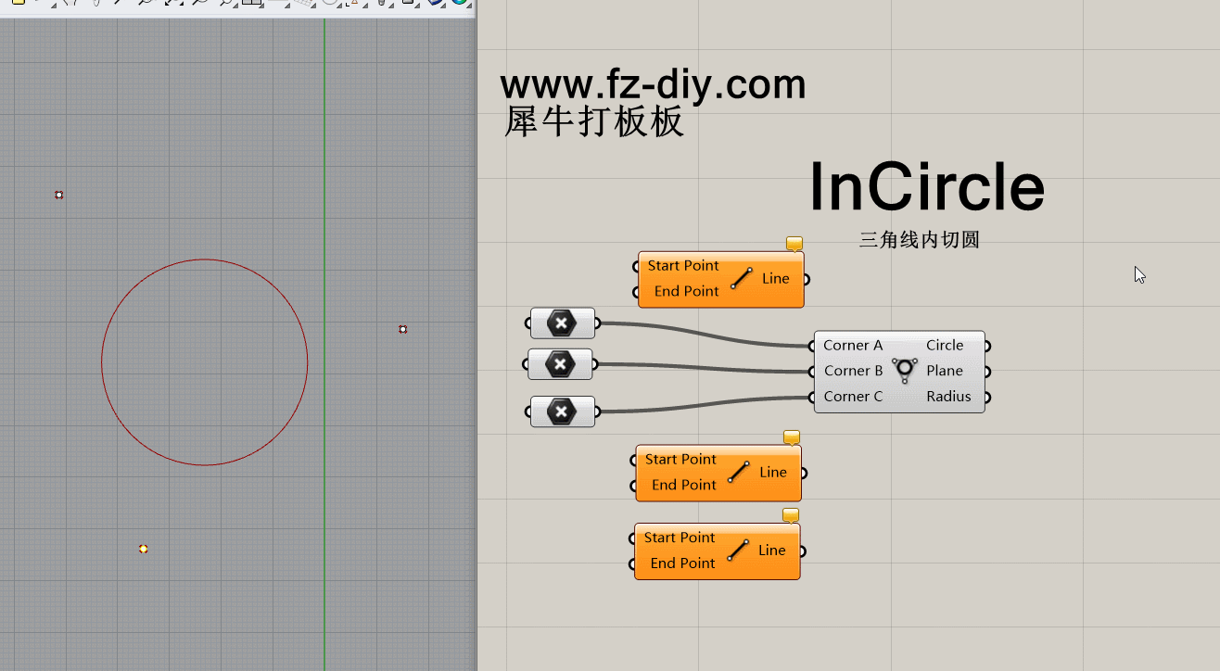Select the point parameter wired to Corner B
This screenshot has width=1220, height=671.
[560, 364]
